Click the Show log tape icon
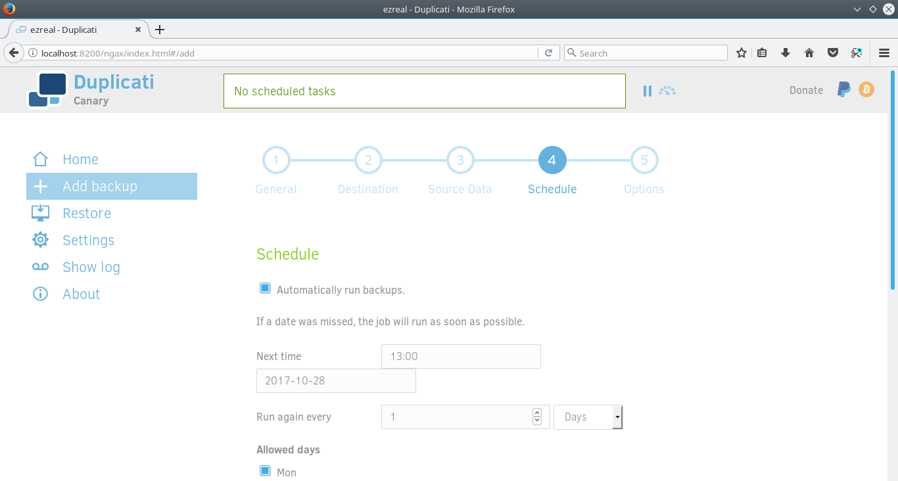The height and width of the screenshot is (481, 898). click(40, 267)
